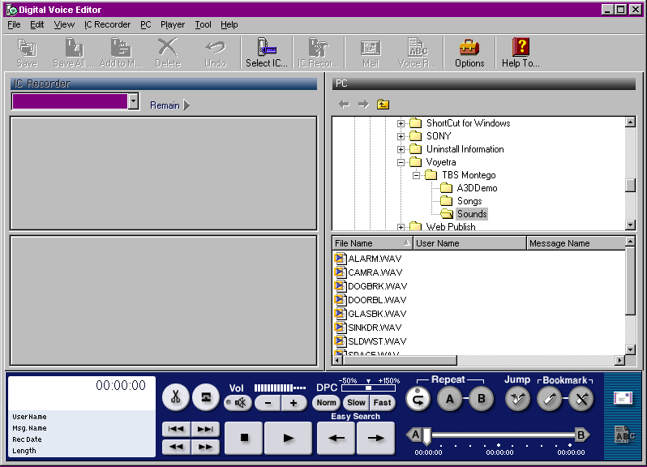The image size is (647, 467).
Task: Select DOGBRK.WAV in the file list
Action: pyautogui.click(x=377, y=286)
